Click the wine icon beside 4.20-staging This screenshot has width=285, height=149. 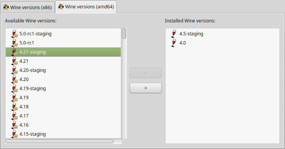pyautogui.click(x=14, y=70)
